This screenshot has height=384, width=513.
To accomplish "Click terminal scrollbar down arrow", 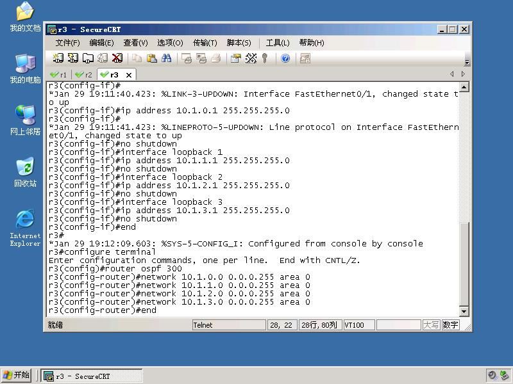I will (464, 312).
